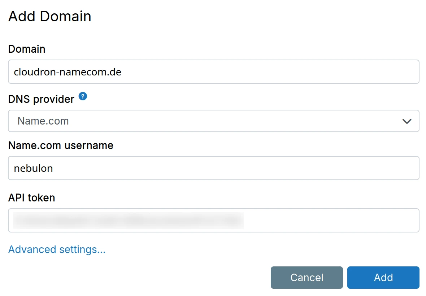Click the Advanced settings link

(56, 249)
